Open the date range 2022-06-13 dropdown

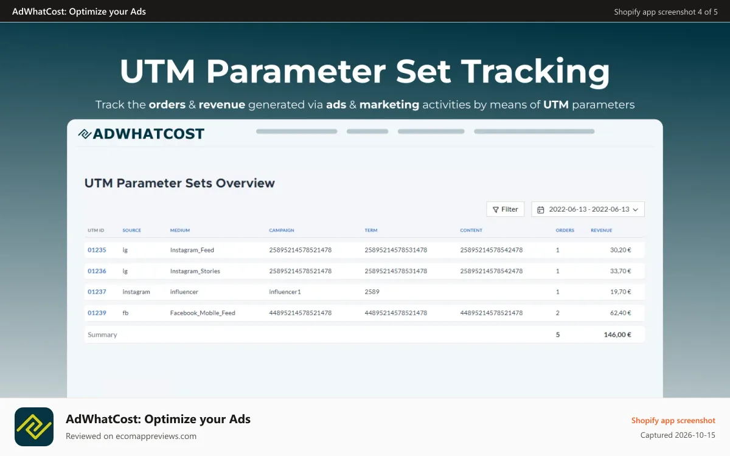click(588, 209)
